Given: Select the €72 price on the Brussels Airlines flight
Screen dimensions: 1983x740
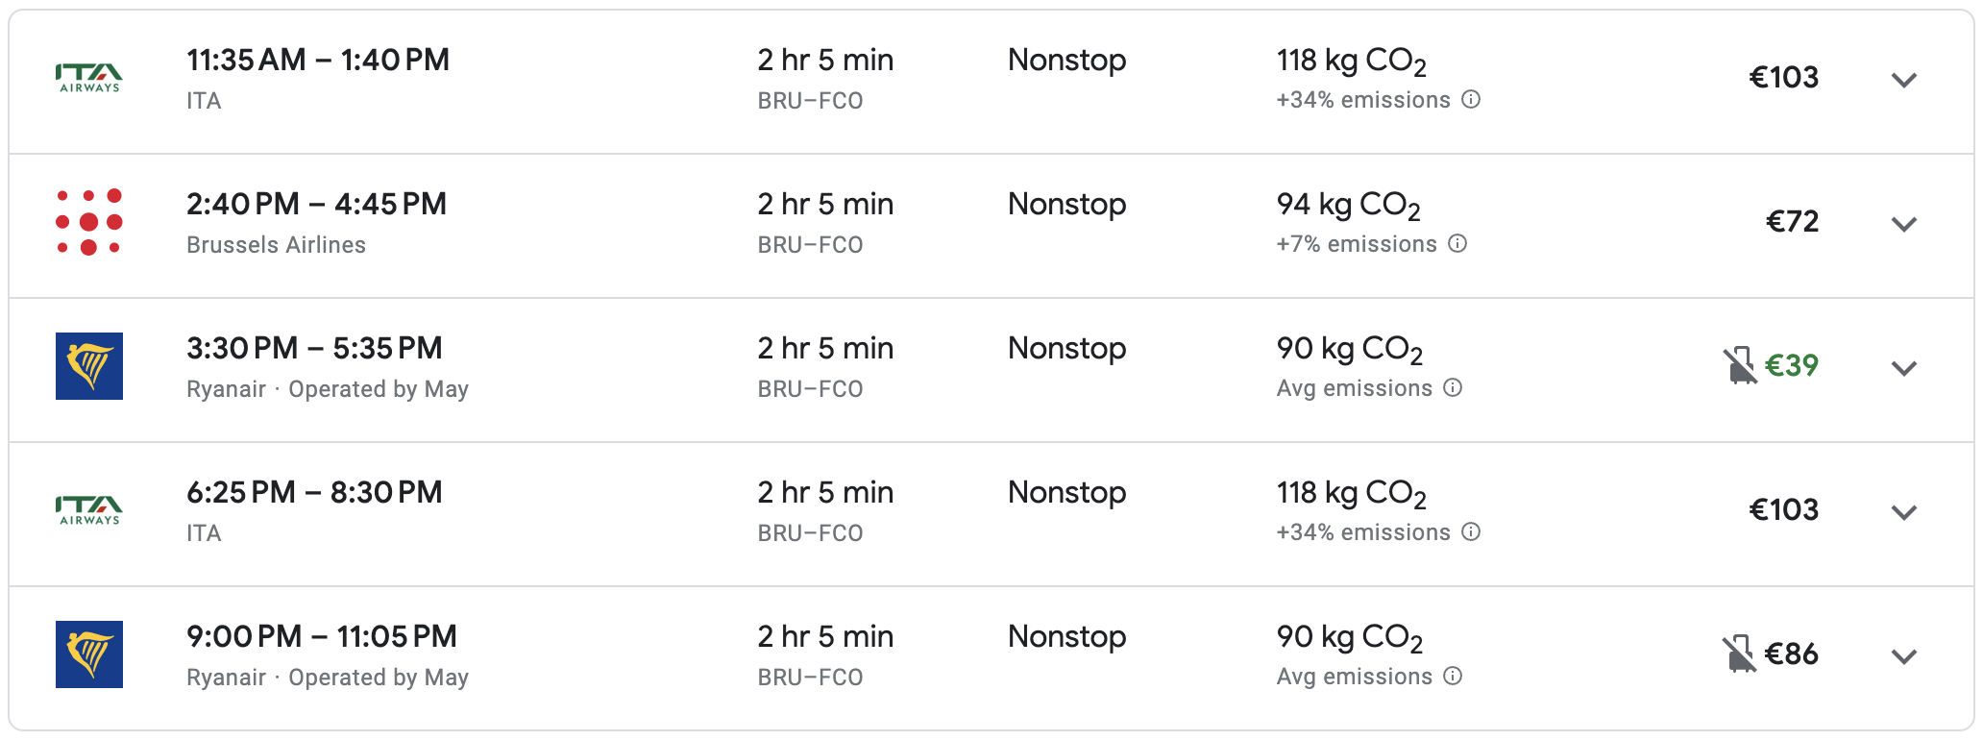Looking at the screenshot, I should tap(1792, 222).
